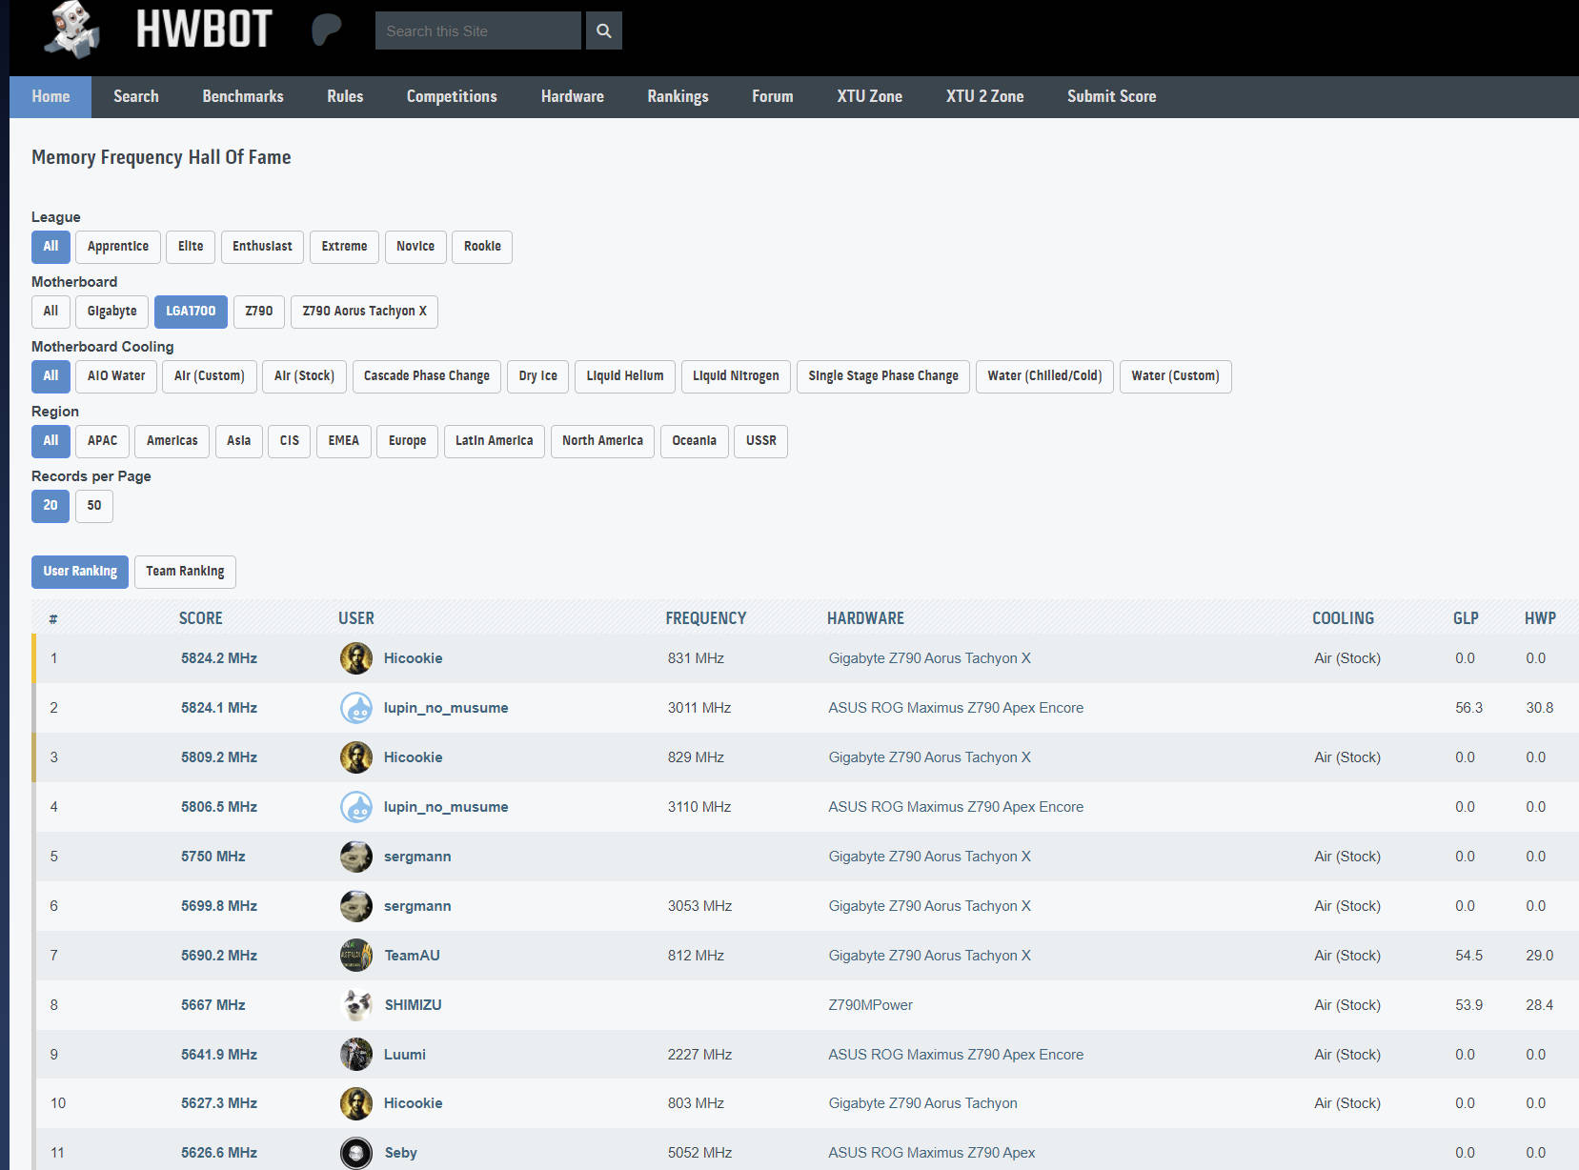1579x1170 pixels.
Task: Set records per page to 50
Action: 94,506
